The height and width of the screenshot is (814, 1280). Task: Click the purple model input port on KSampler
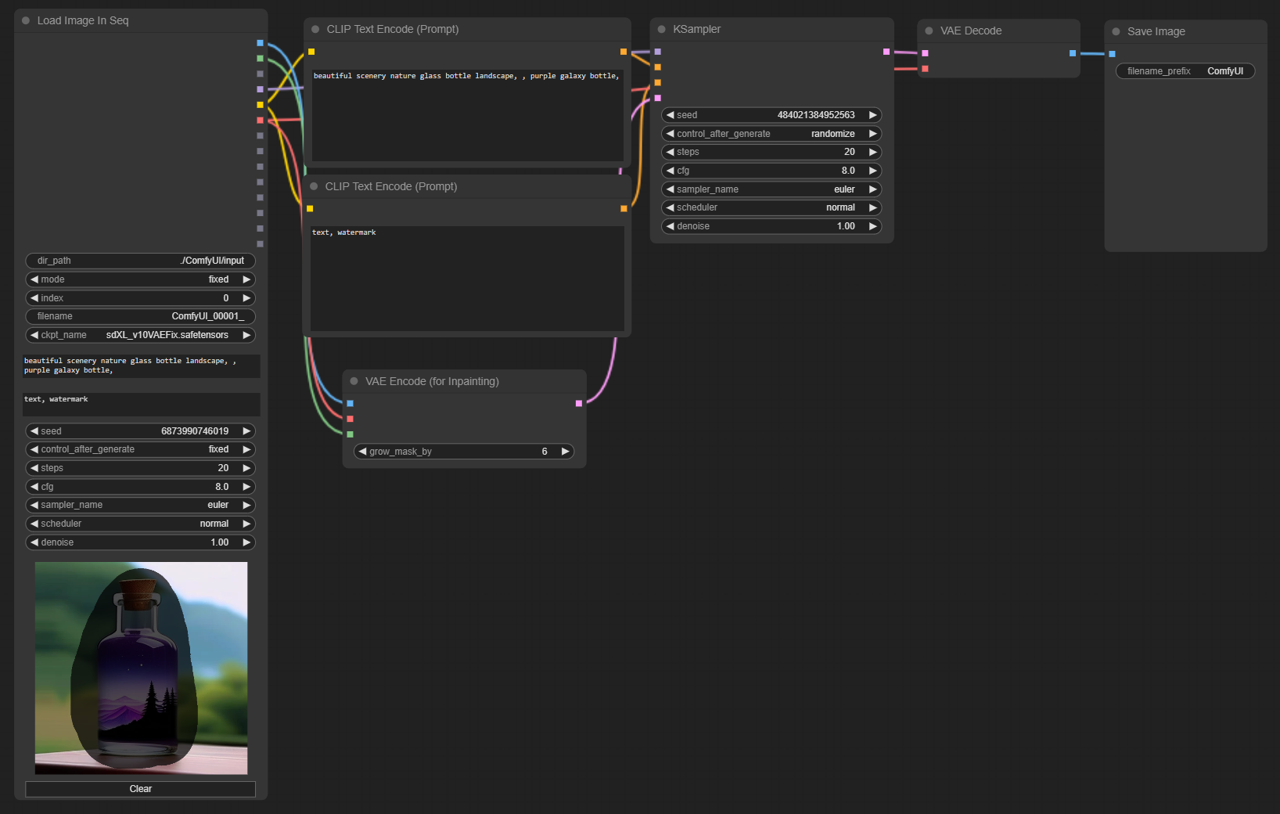coord(657,52)
